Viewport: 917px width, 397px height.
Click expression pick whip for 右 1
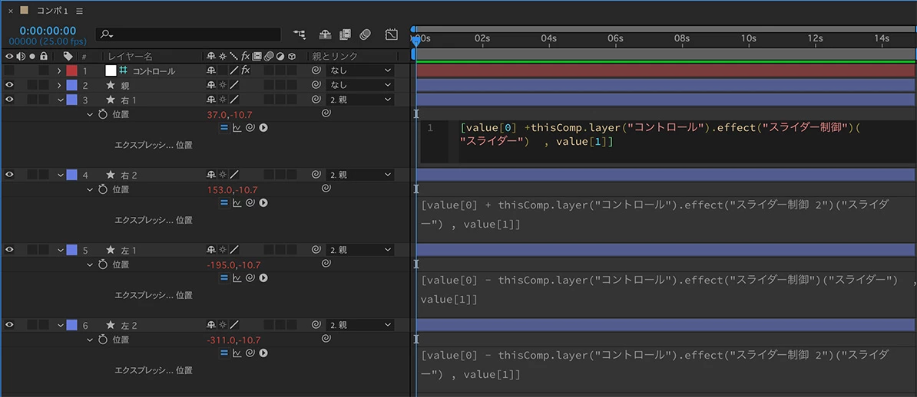(250, 127)
